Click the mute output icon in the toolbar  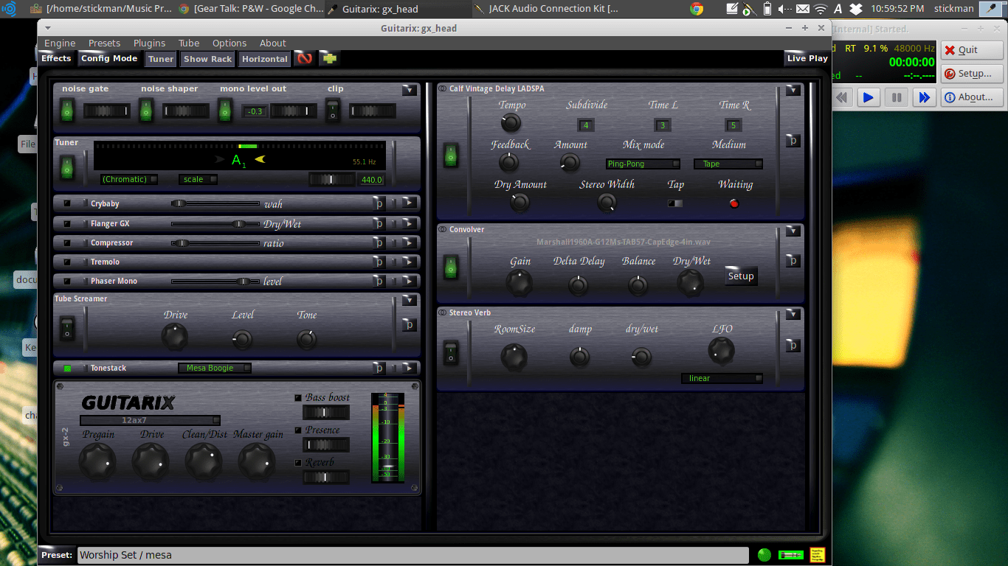tap(304, 58)
